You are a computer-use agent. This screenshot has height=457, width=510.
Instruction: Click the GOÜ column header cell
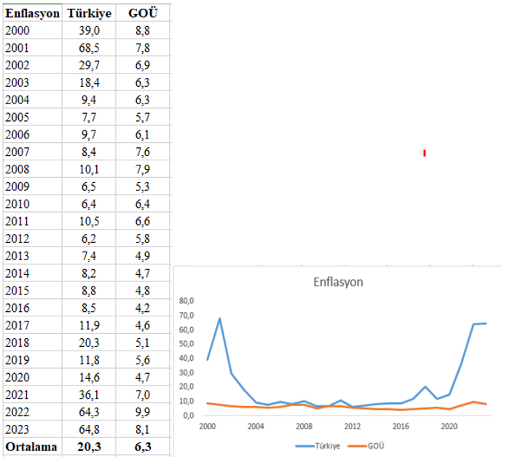pos(143,13)
